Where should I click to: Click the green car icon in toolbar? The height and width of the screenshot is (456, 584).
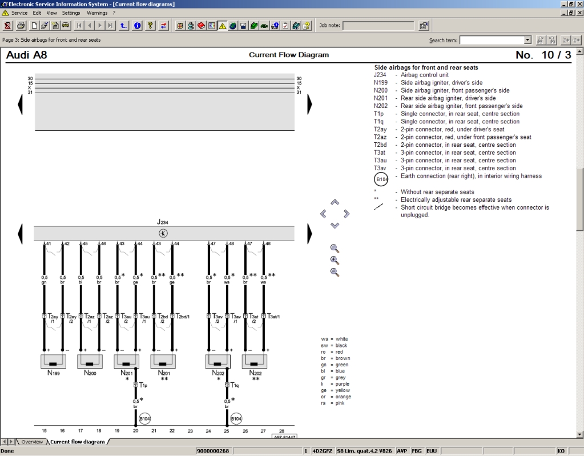tap(264, 26)
